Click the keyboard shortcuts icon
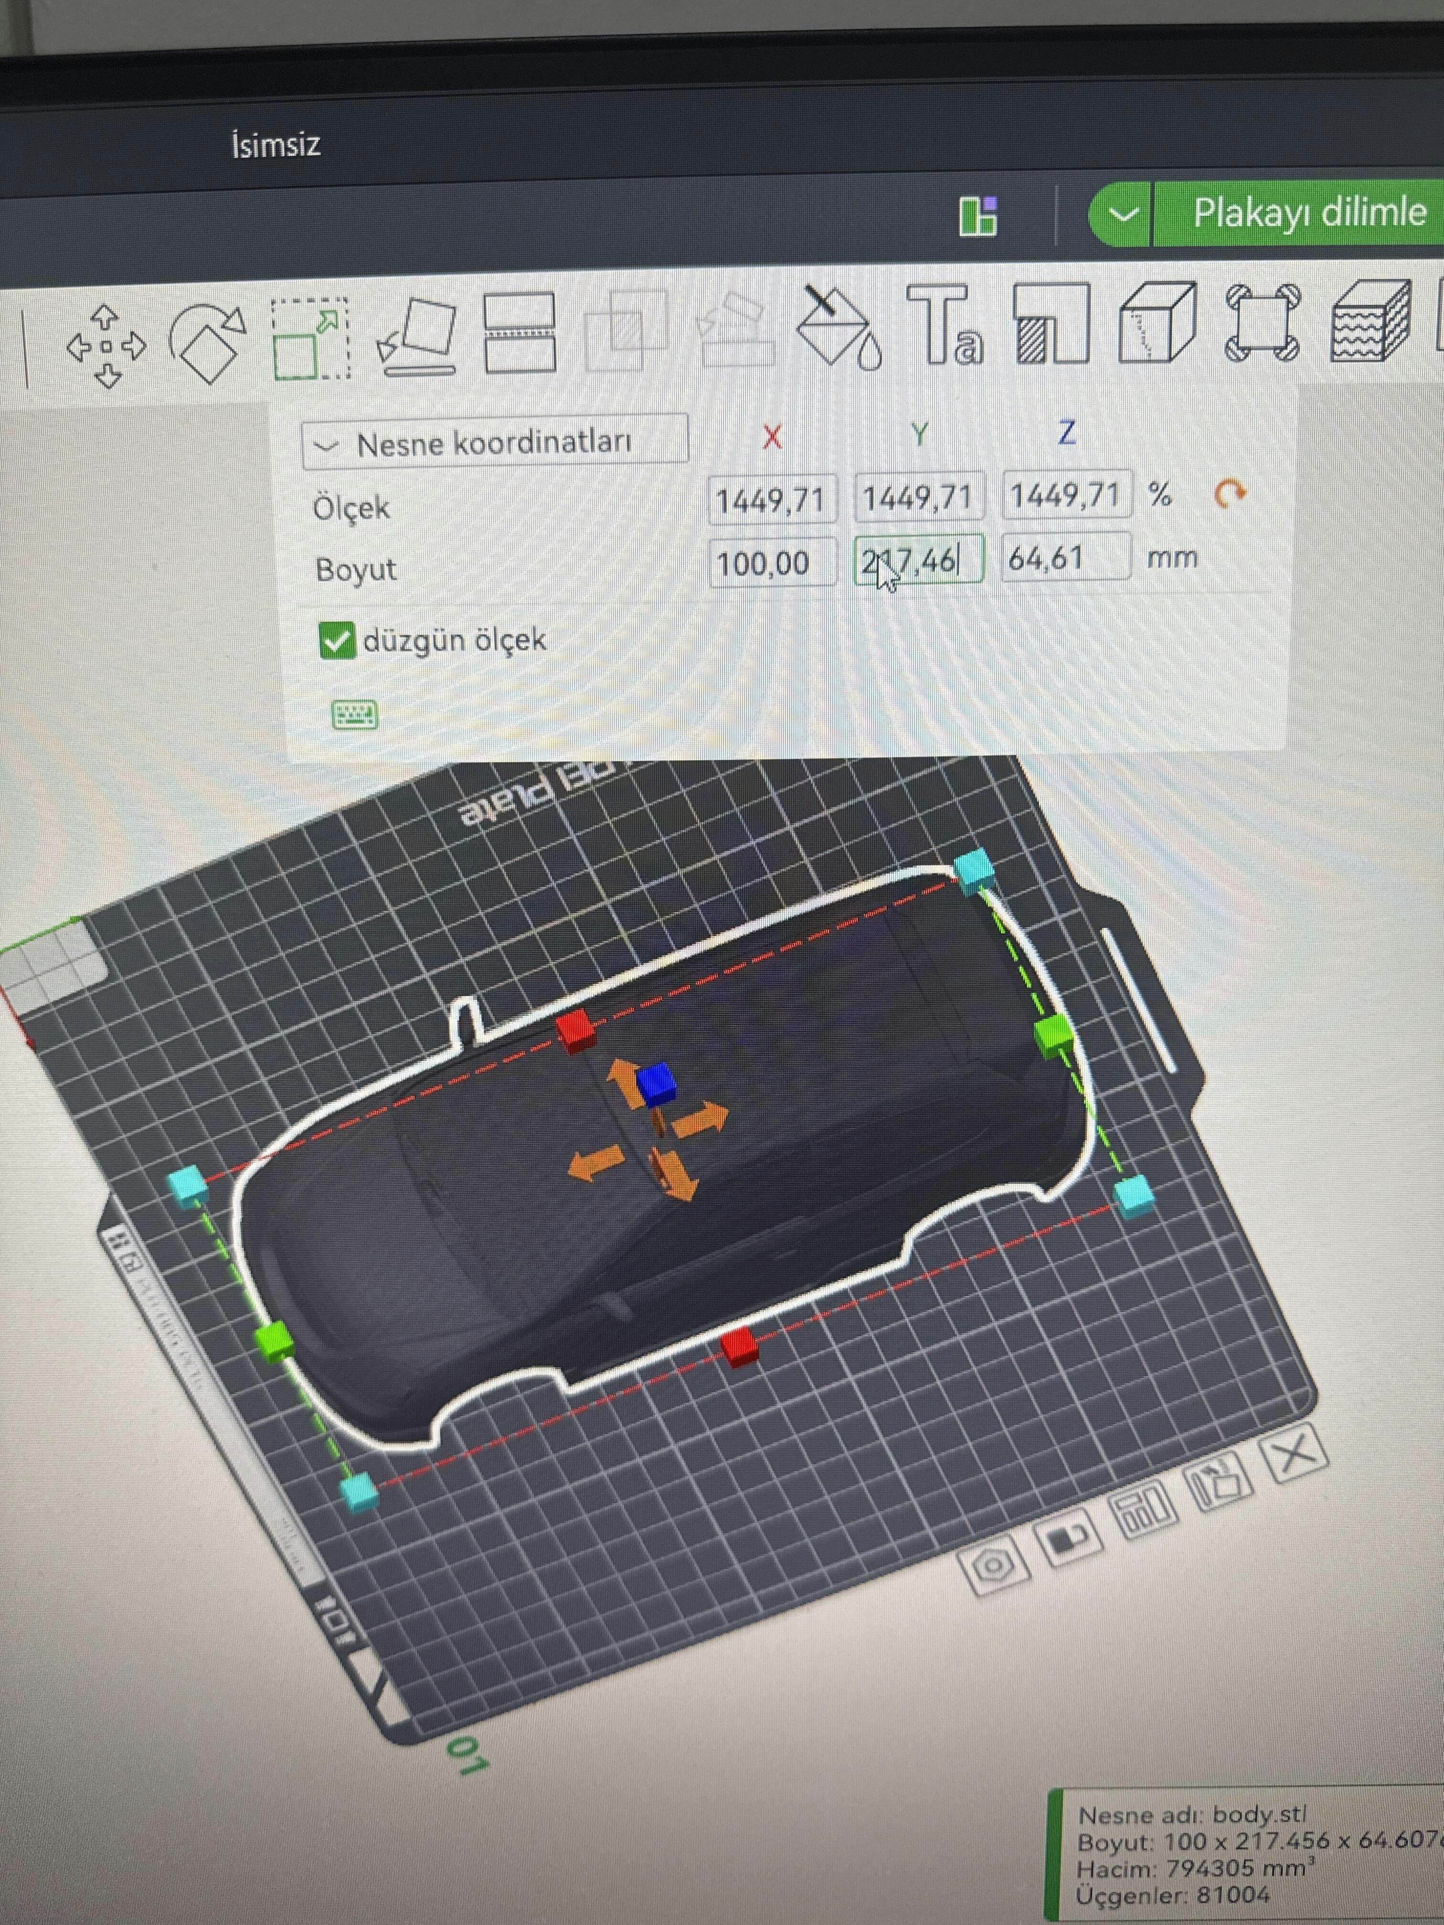Viewport: 1444px width, 1925px height. [355, 715]
